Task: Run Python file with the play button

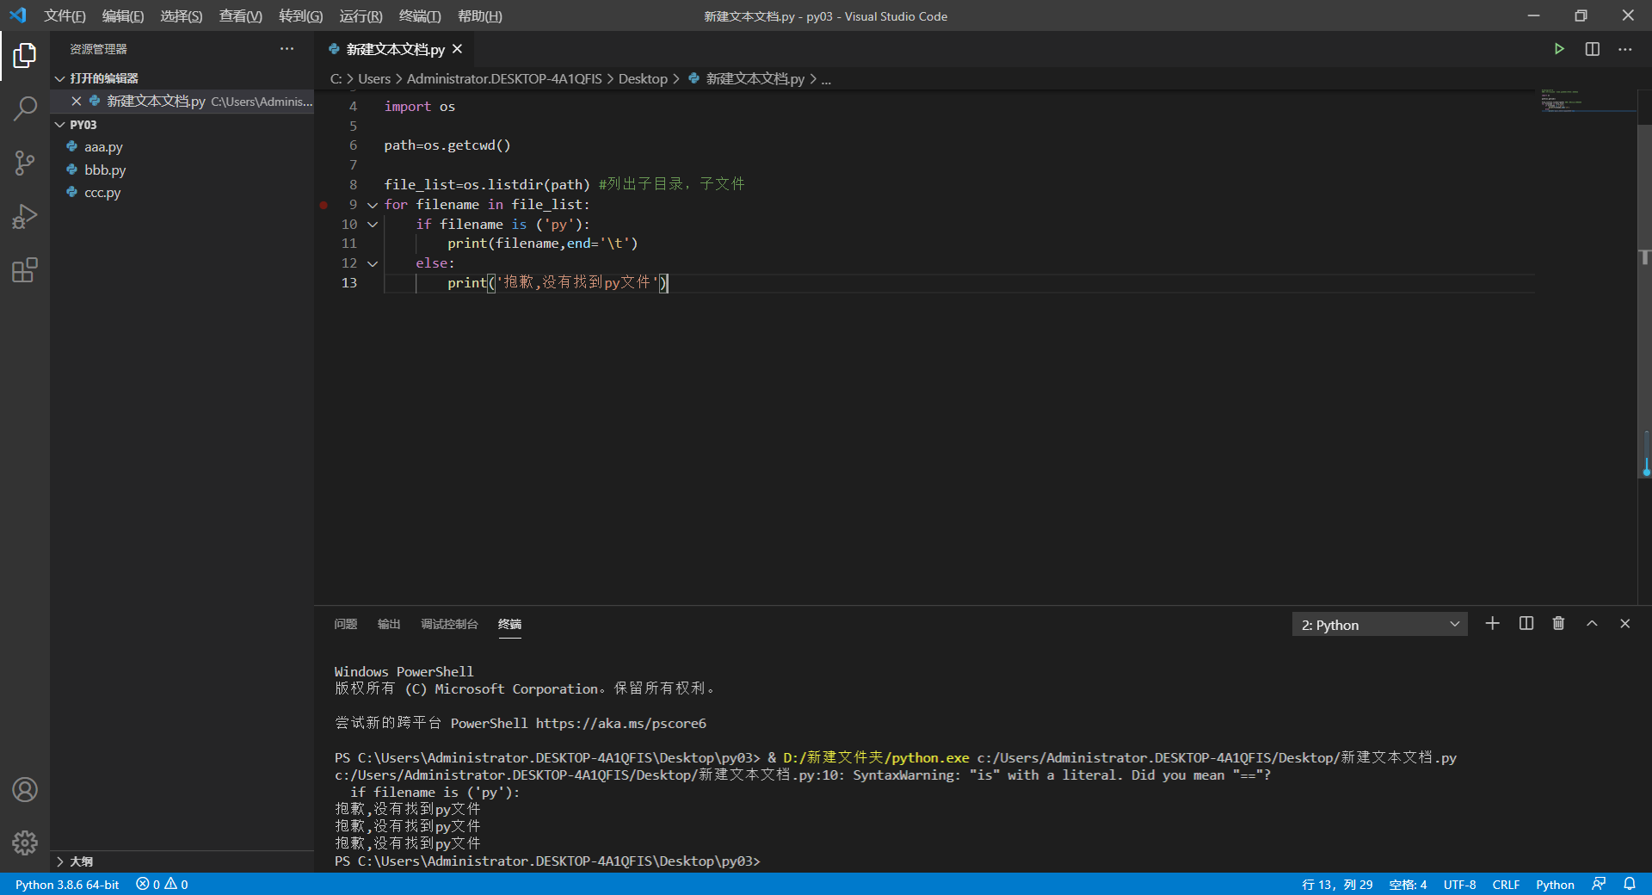Action: click(1559, 49)
